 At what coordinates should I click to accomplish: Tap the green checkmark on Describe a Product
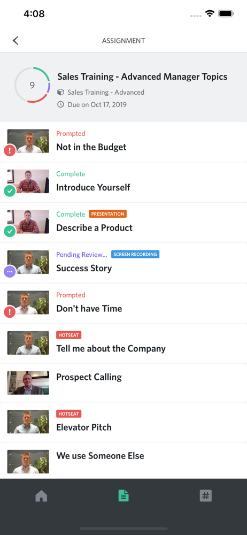tap(10, 231)
